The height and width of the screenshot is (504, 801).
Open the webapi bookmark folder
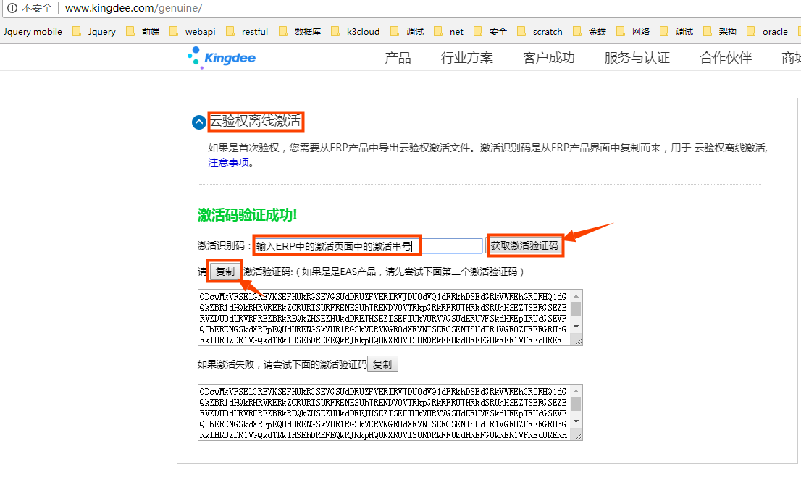(193, 32)
